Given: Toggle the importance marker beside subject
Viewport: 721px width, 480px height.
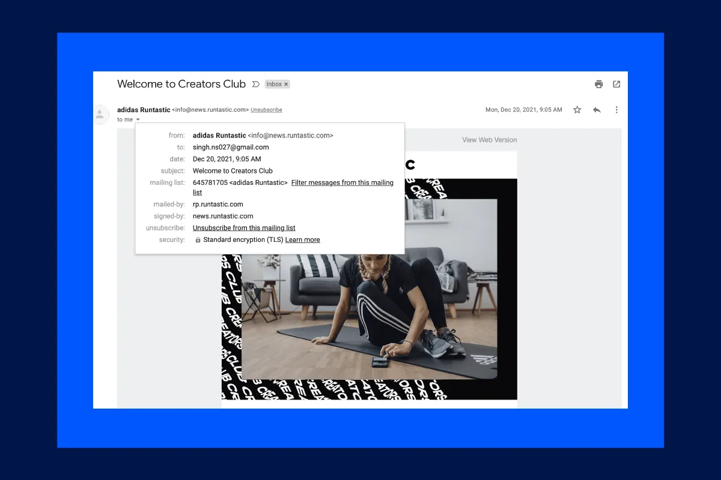Looking at the screenshot, I should pos(255,84).
